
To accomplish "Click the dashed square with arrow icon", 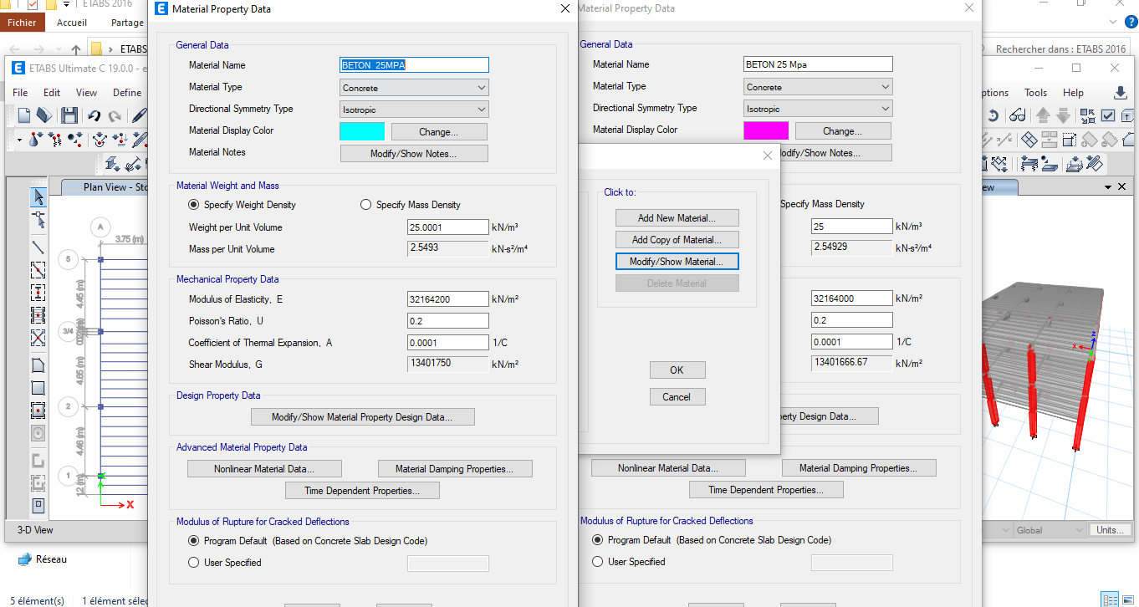I will (1070, 140).
